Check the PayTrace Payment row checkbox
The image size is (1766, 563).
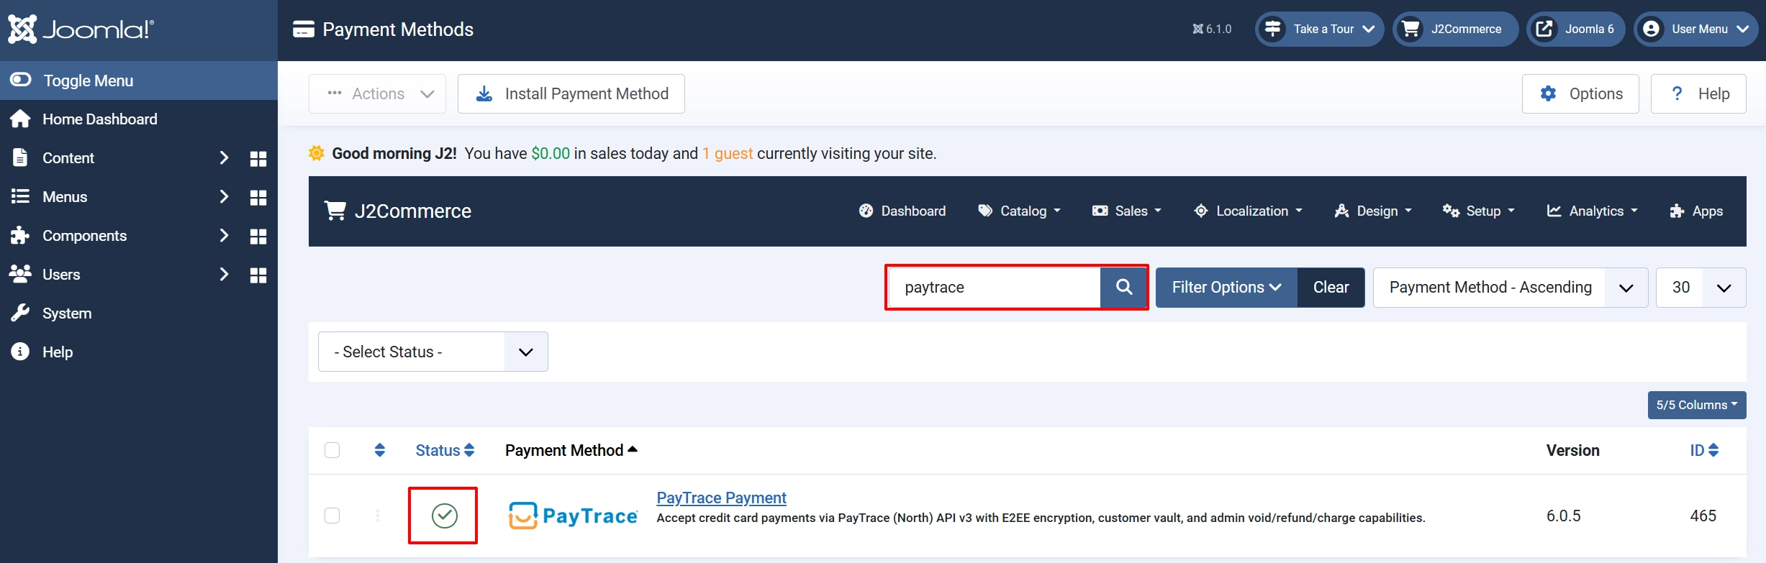pyautogui.click(x=332, y=516)
